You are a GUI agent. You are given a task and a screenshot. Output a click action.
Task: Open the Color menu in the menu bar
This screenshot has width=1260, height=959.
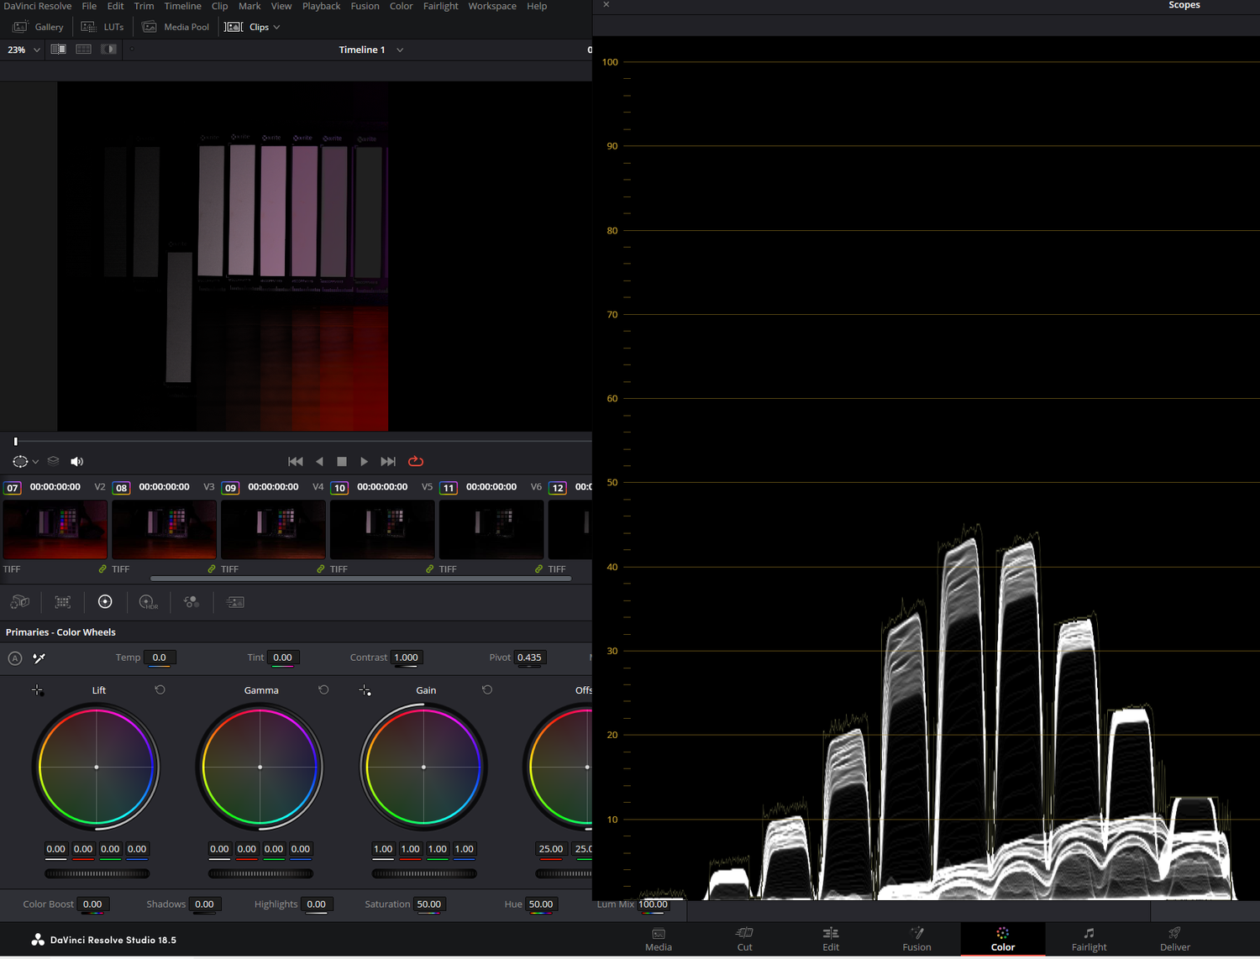pyautogui.click(x=401, y=6)
